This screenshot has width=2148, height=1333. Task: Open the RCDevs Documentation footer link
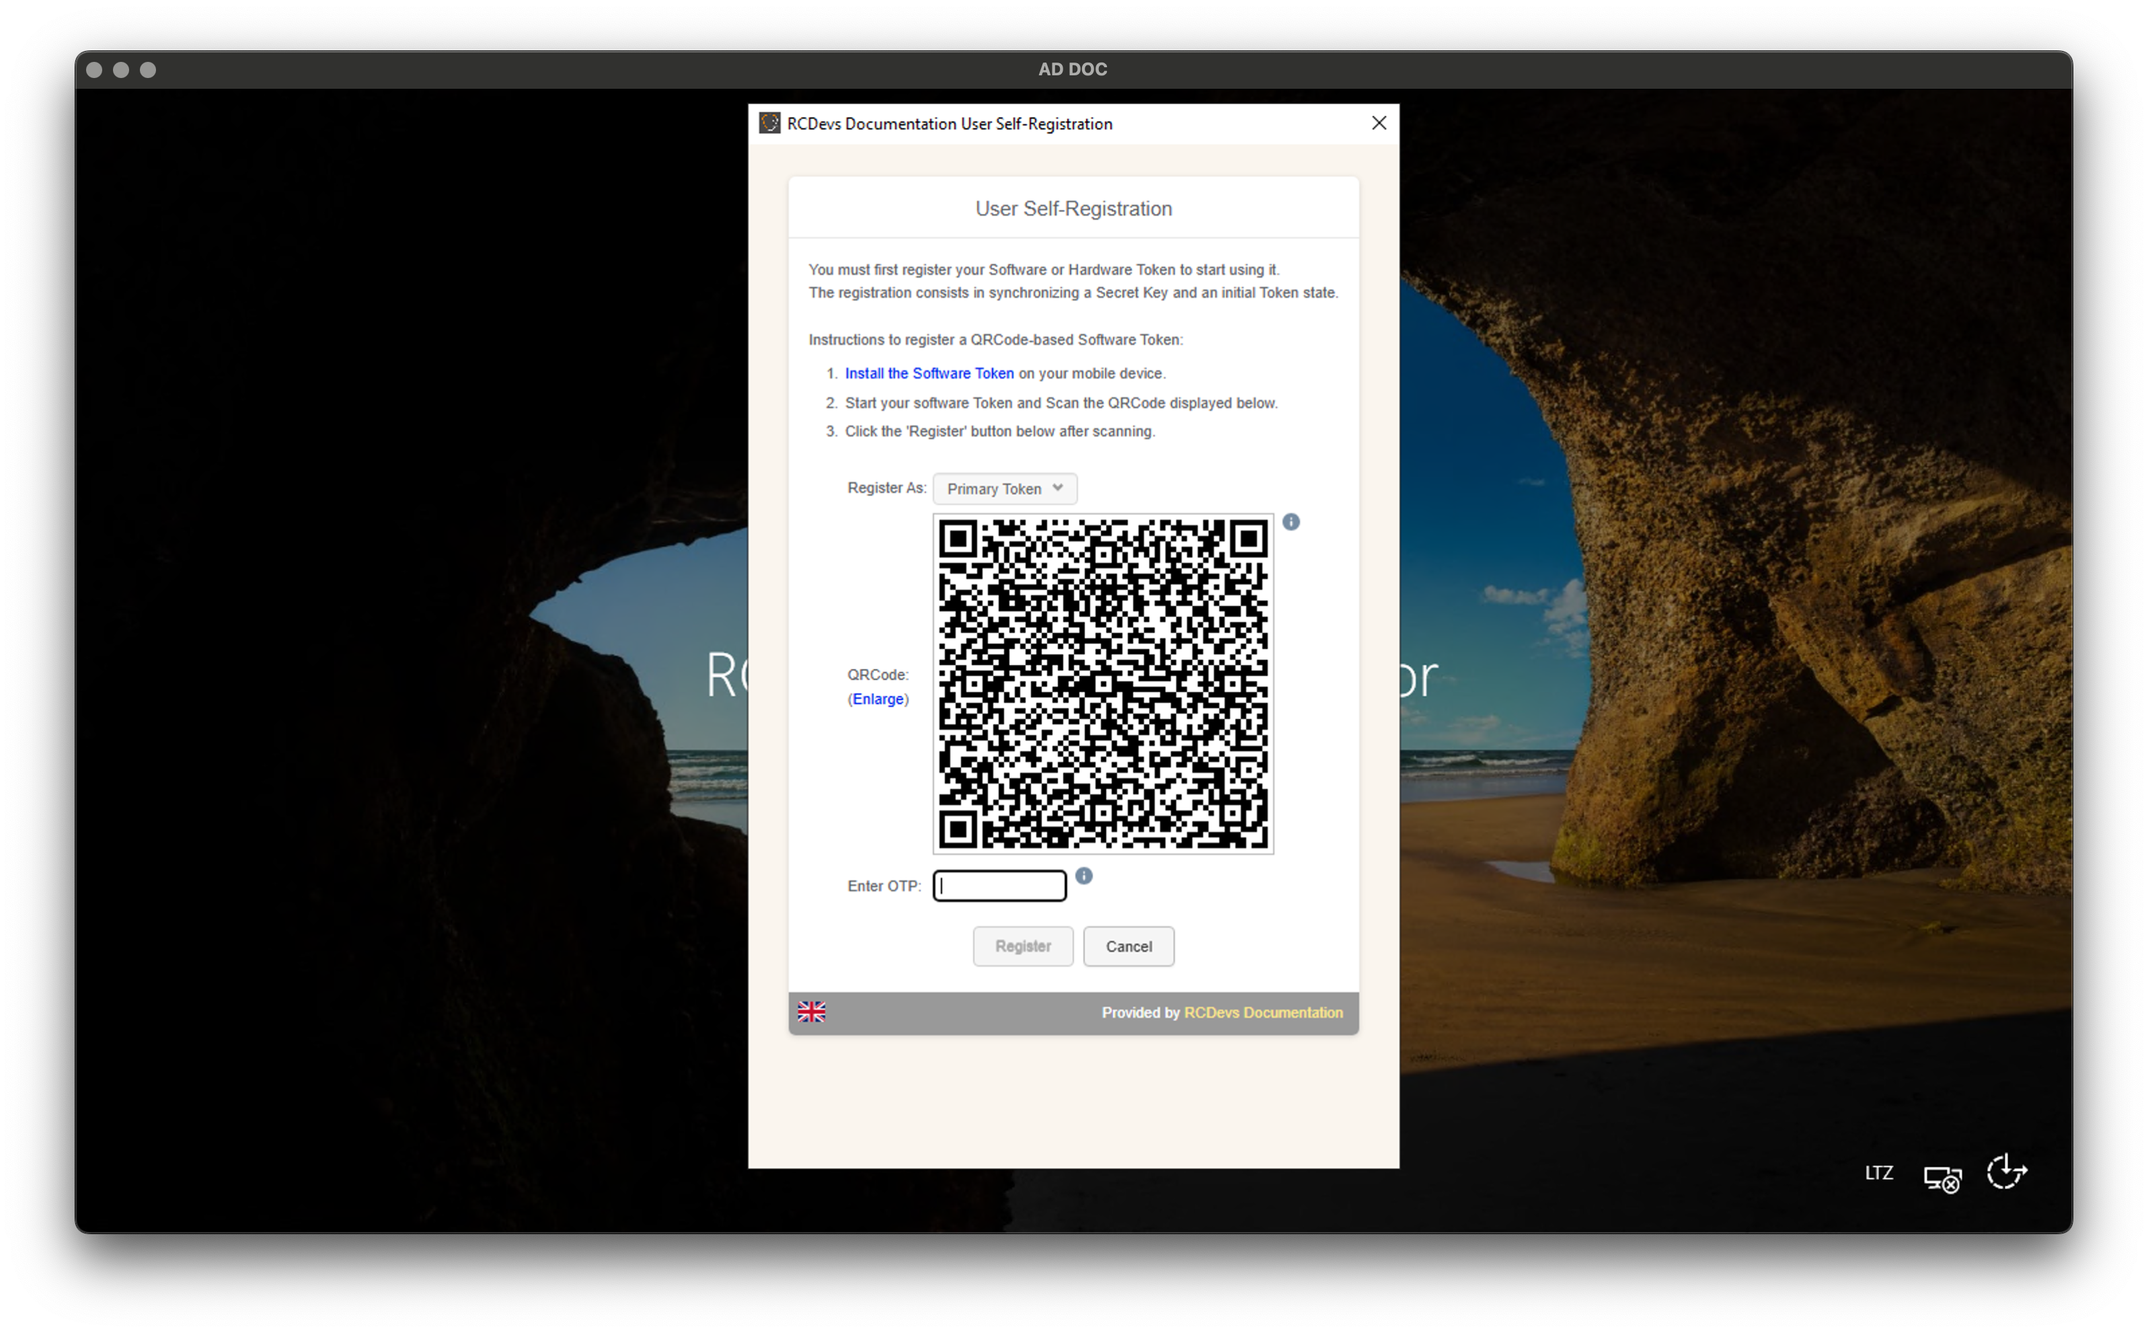[x=1263, y=1012]
